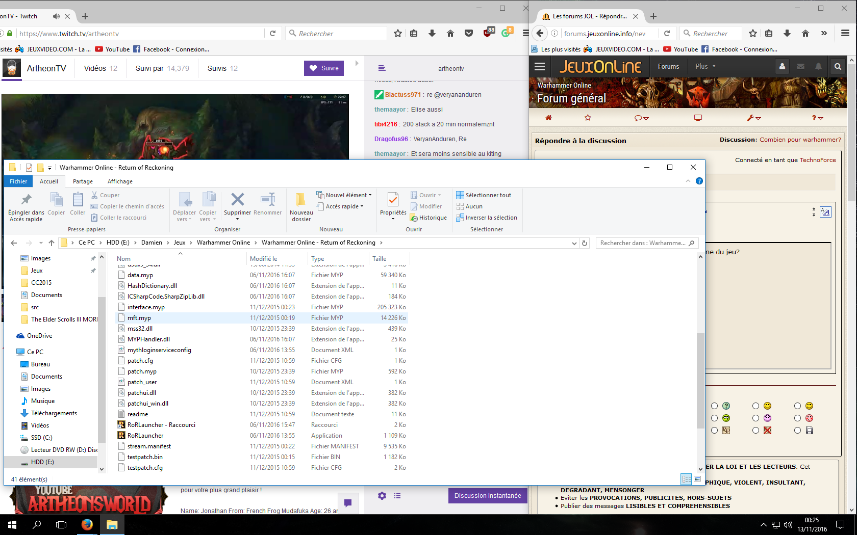Select radio button beside winking smiley
Viewport: 857px width, 535px height.
click(797, 406)
